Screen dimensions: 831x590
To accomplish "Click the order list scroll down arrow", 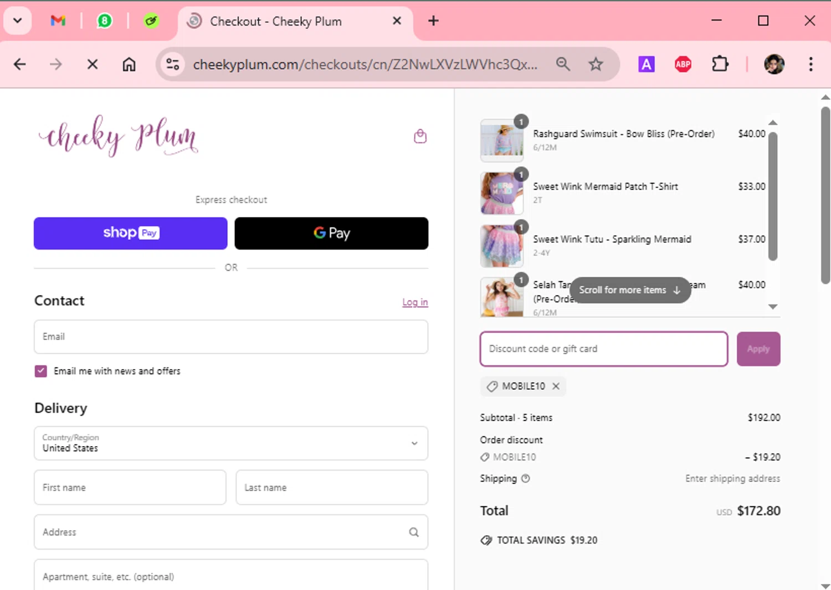I will point(773,307).
